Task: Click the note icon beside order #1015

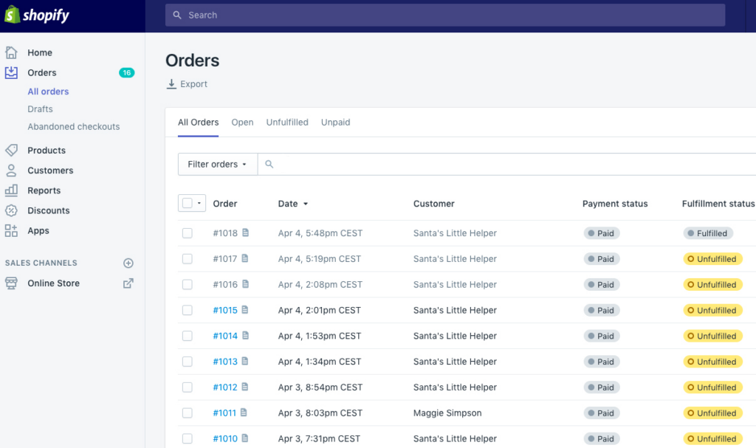Action: 245,309
